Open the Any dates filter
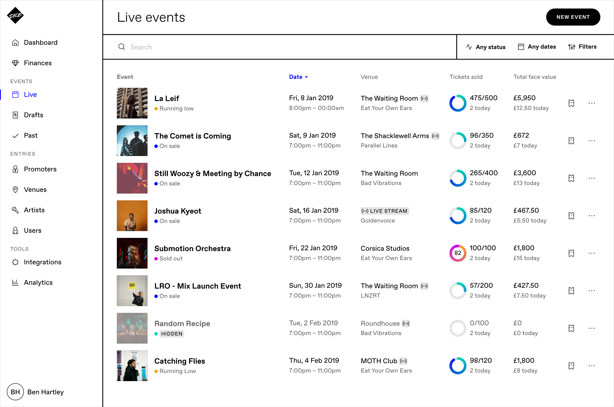614x407 pixels. click(537, 47)
